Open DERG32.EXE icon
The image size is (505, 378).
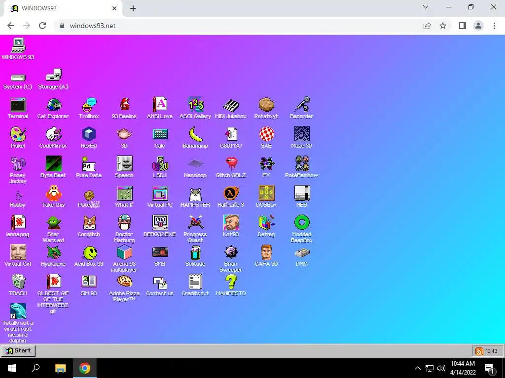[x=160, y=223]
